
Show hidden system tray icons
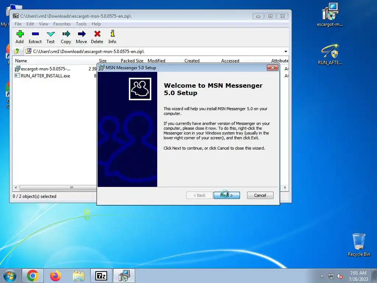[x=322, y=276]
